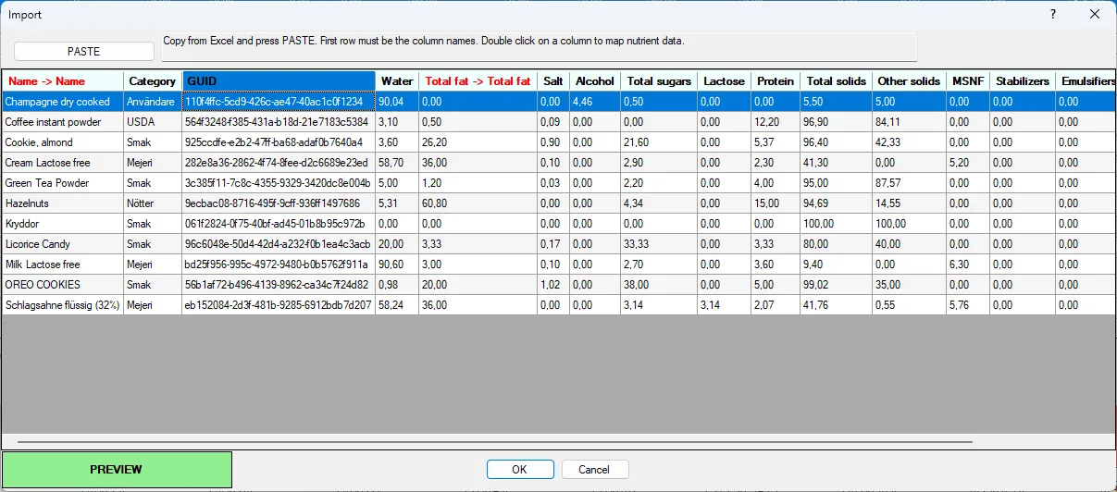Click protein value 12,20 for Coffee instant powder

click(776, 122)
